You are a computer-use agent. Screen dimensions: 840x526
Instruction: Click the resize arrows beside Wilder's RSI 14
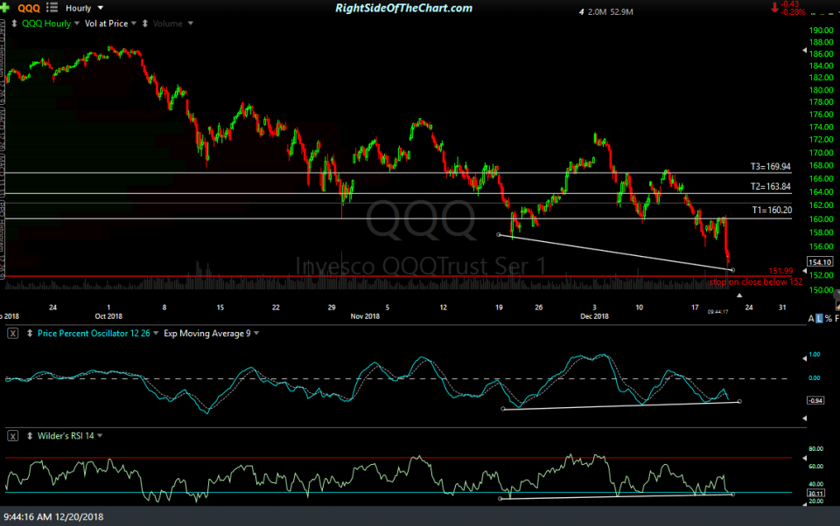(x=30, y=435)
